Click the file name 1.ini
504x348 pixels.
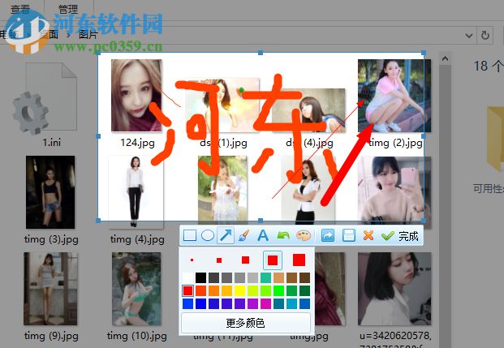pyautogui.click(x=52, y=142)
